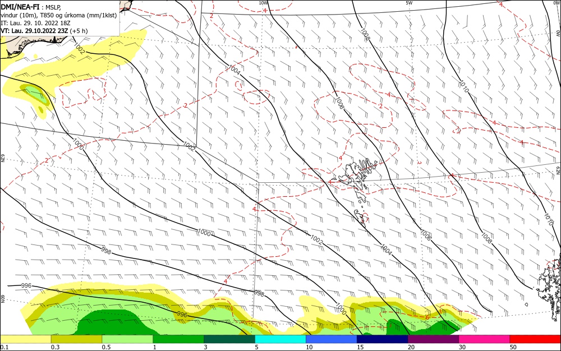Select the red 50+ legend swatch
The height and width of the screenshot is (351, 561).
click(x=535, y=339)
